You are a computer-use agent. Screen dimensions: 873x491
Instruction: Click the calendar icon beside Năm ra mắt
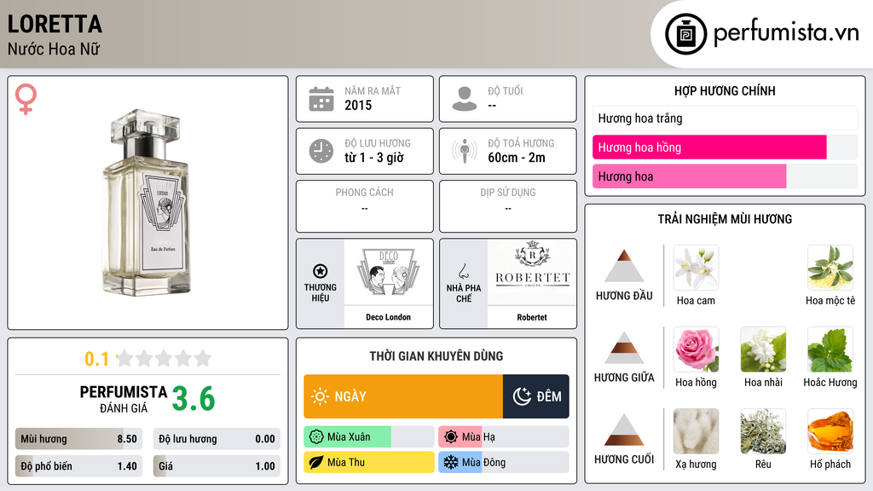pos(321,99)
